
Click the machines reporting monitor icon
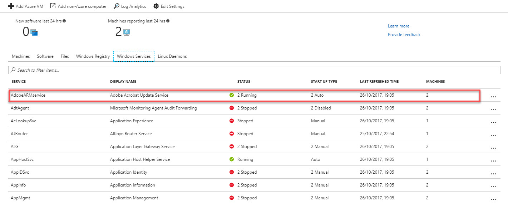click(127, 32)
